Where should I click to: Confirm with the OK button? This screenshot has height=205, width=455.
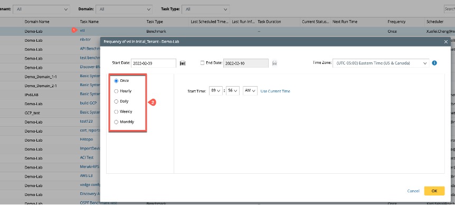pyautogui.click(x=434, y=191)
